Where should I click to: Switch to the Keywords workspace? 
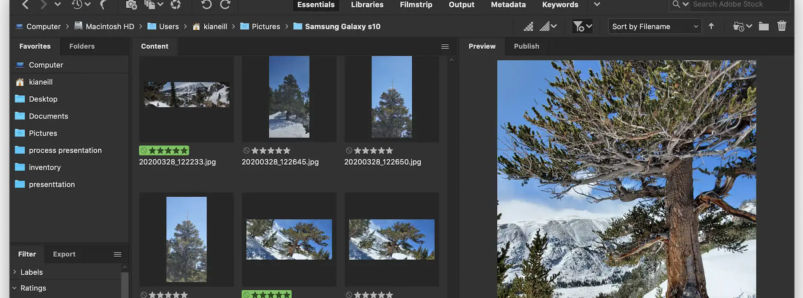click(560, 5)
